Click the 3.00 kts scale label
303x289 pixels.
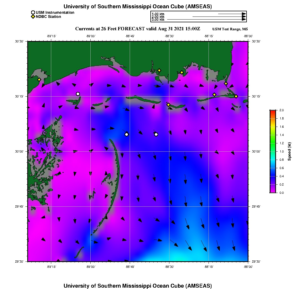pyautogui.click(x=158, y=20)
